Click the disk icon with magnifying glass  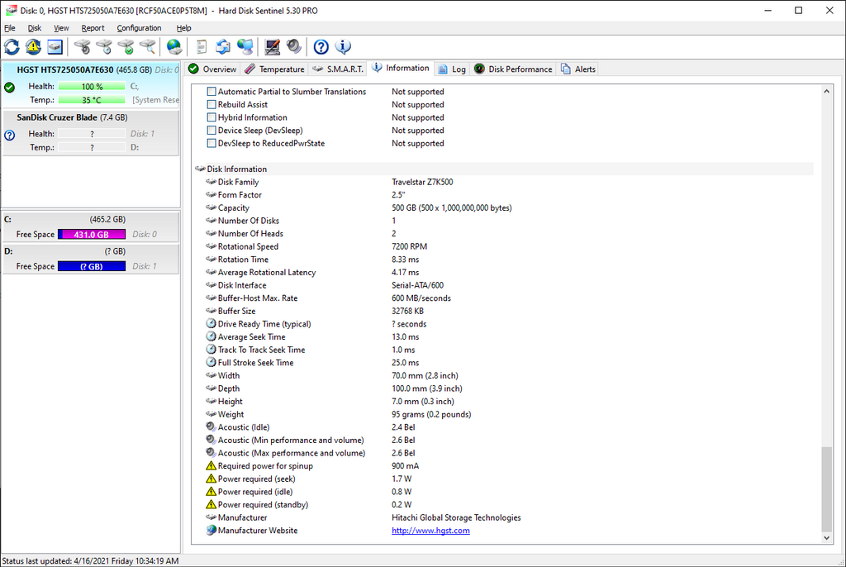[147, 47]
